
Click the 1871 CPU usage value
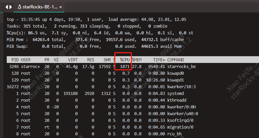tap(124, 66)
